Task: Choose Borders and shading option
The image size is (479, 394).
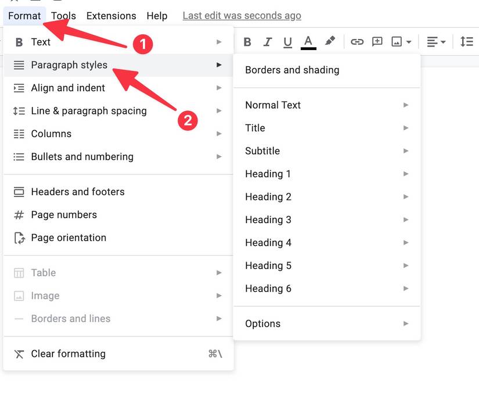Action: pyautogui.click(x=292, y=70)
